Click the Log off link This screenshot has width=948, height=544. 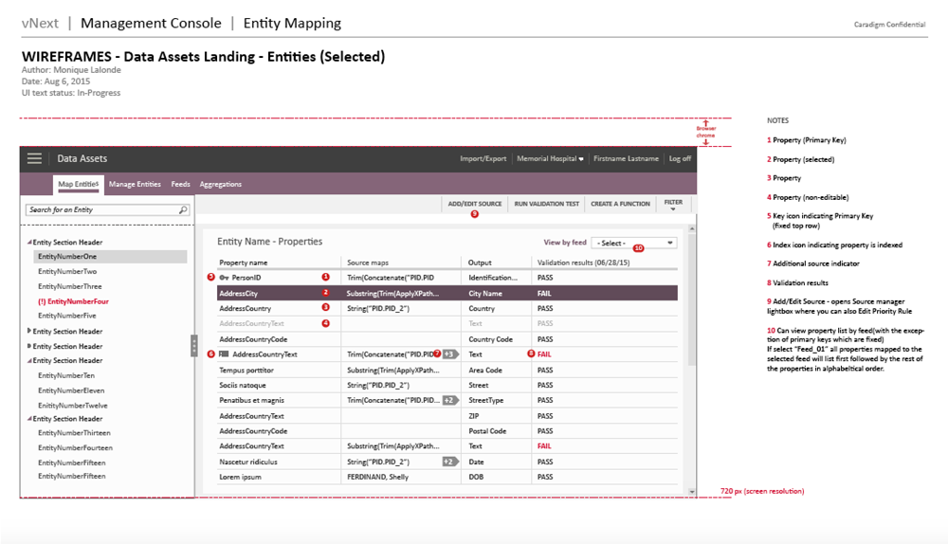click(x=680, y=159)
